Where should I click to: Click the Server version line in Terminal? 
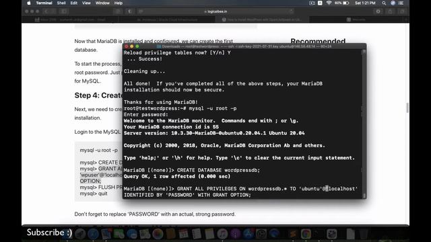(214, 133)
